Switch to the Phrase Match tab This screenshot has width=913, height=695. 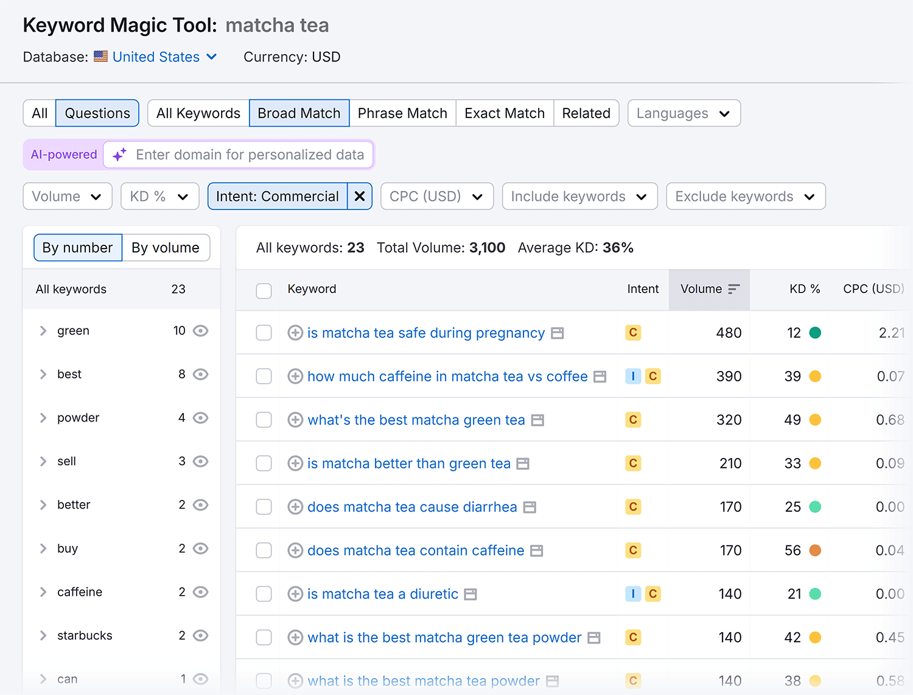point(402,113)
